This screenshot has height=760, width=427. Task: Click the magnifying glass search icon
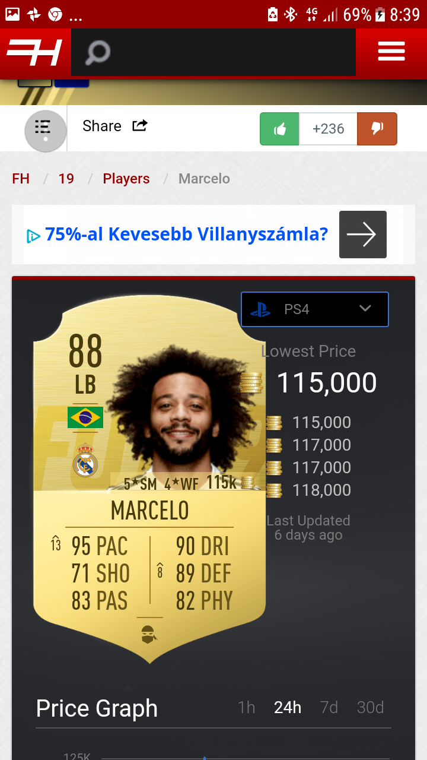pos(98,53)
